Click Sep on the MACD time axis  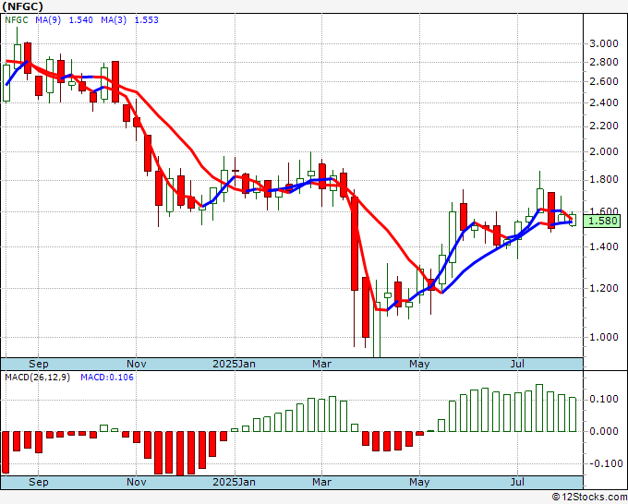(x=39, y=482)
